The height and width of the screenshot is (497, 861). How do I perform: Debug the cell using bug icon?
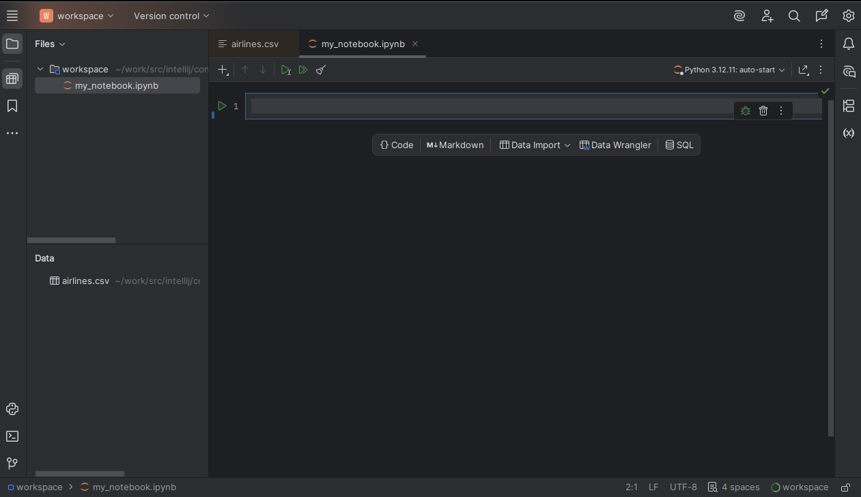click(746, 111)
